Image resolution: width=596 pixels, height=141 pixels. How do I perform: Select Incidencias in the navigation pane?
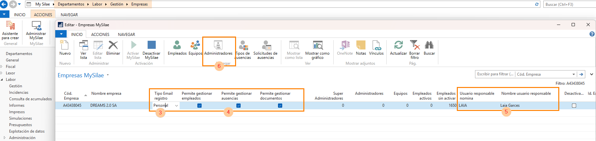(19, 92)
